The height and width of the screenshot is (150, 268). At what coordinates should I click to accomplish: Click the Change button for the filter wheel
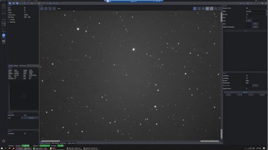point(31,118)
